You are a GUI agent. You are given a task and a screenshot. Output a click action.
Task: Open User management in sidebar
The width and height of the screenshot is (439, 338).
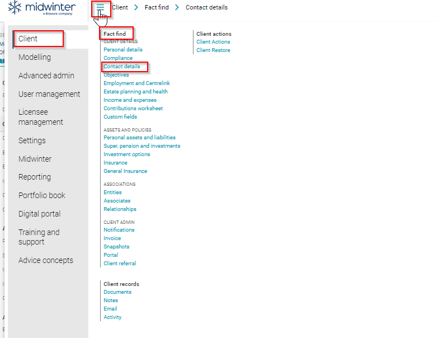tap(49, 94)
